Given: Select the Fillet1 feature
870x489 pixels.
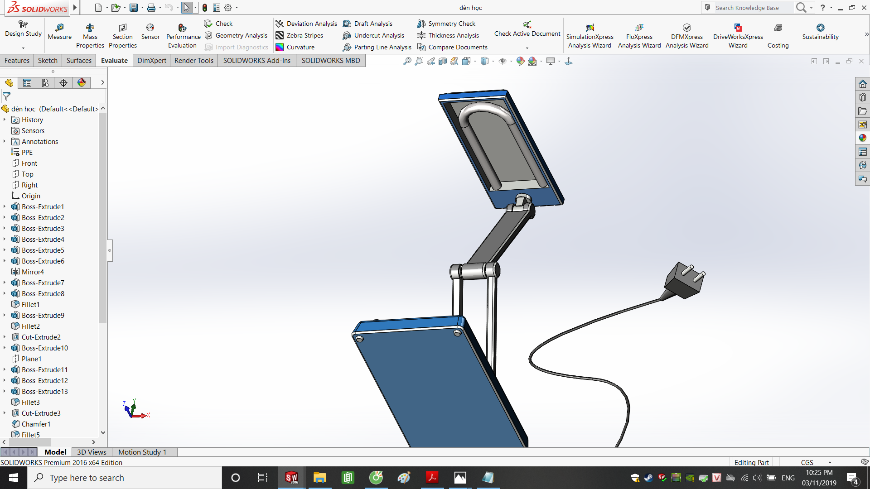Looking at the screenshot, I should [x=25, y=304].
